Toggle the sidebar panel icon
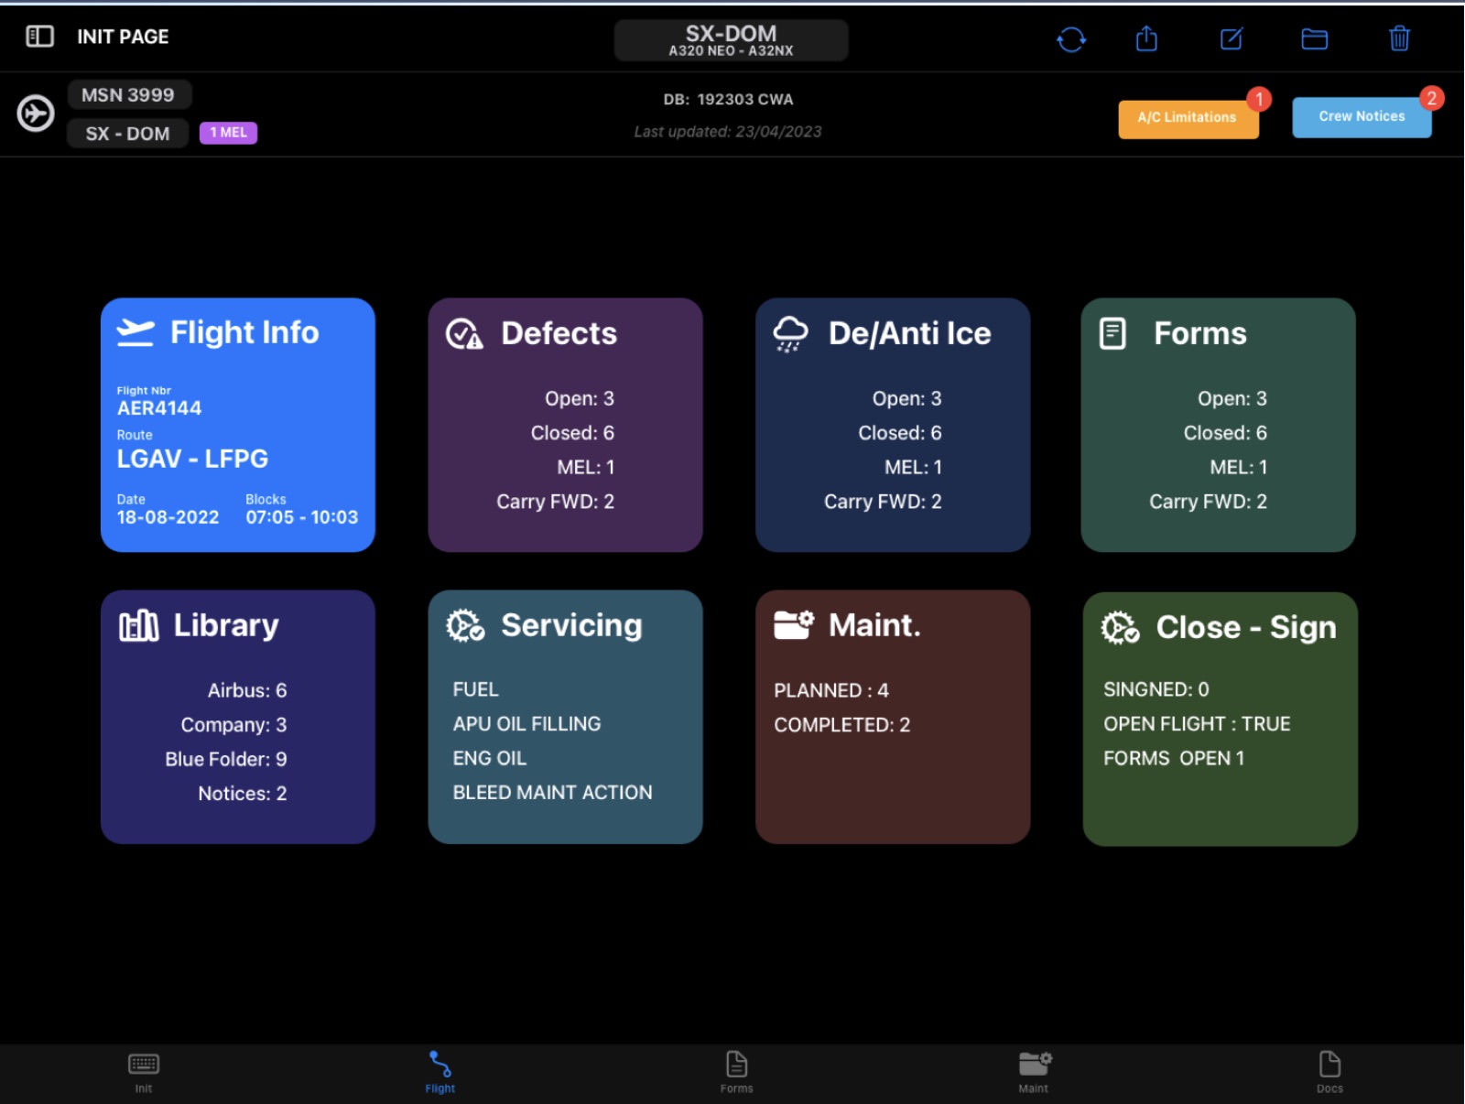This screenshot has width=1465, height=1104. (x=39, y=37)
